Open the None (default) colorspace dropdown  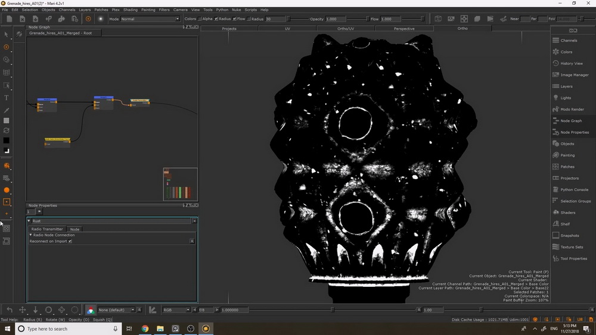pos(116,310)
